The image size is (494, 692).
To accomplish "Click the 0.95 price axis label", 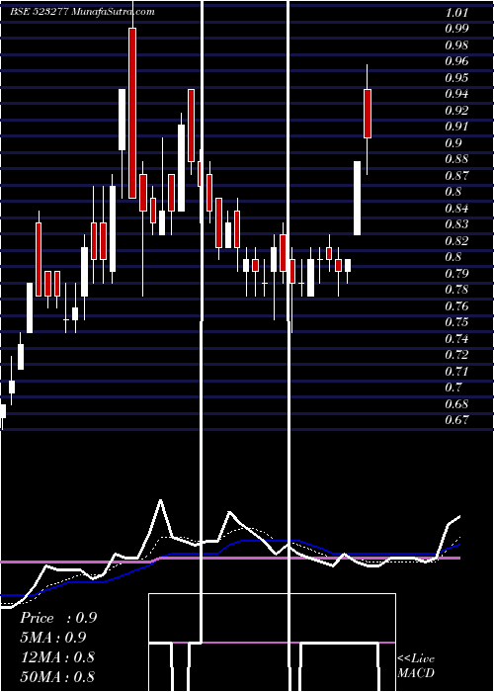I will pos(455,78).
